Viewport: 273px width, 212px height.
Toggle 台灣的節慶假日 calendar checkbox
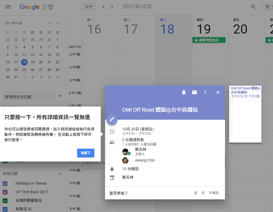[x=5, y=201]
